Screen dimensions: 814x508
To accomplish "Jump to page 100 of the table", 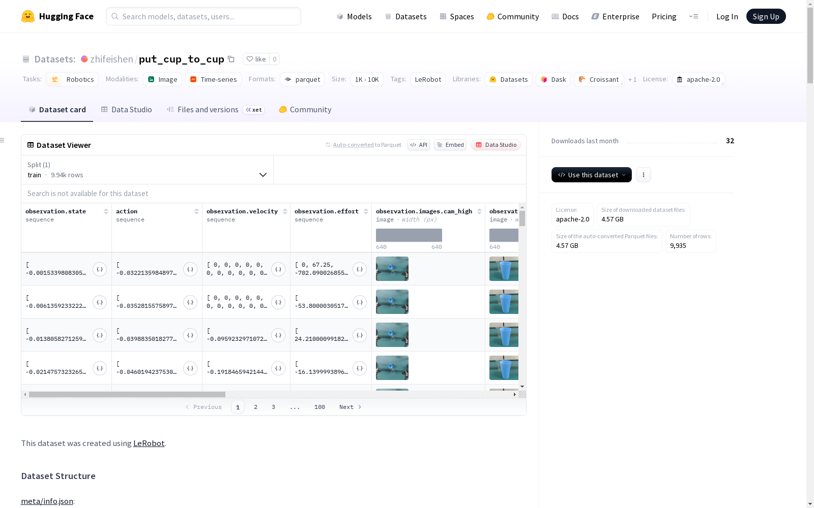I will [319, 407].
